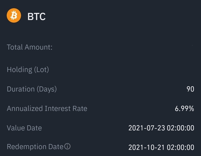Screen dimensions: 201x156
Task: Click the word "Annualized"
Action: tap(25, 109)
